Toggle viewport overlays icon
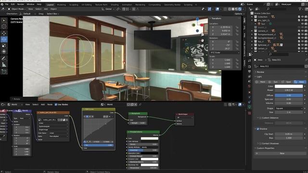Image resolution: width=308 pixels, height=173 pixels. (217, 9)
